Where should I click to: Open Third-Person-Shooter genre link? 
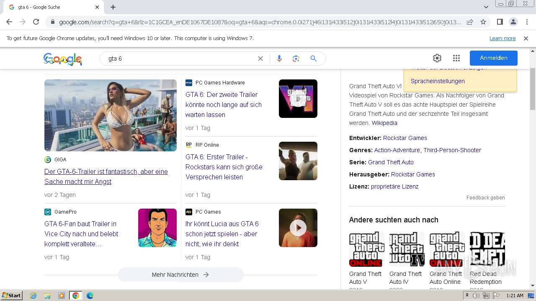[x=452, y=150]
